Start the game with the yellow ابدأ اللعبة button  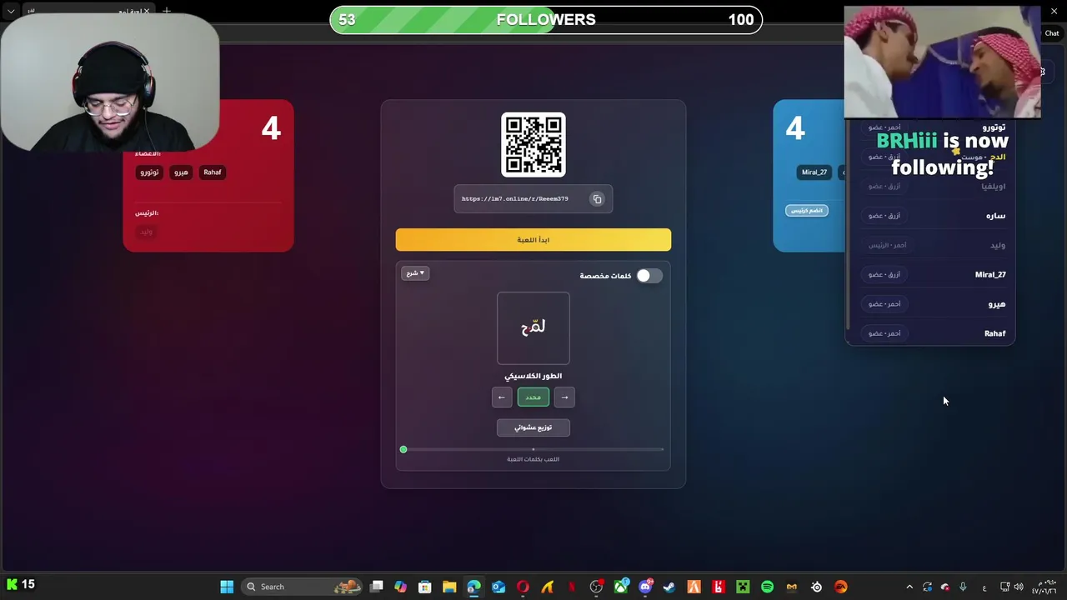click(533, 240)
